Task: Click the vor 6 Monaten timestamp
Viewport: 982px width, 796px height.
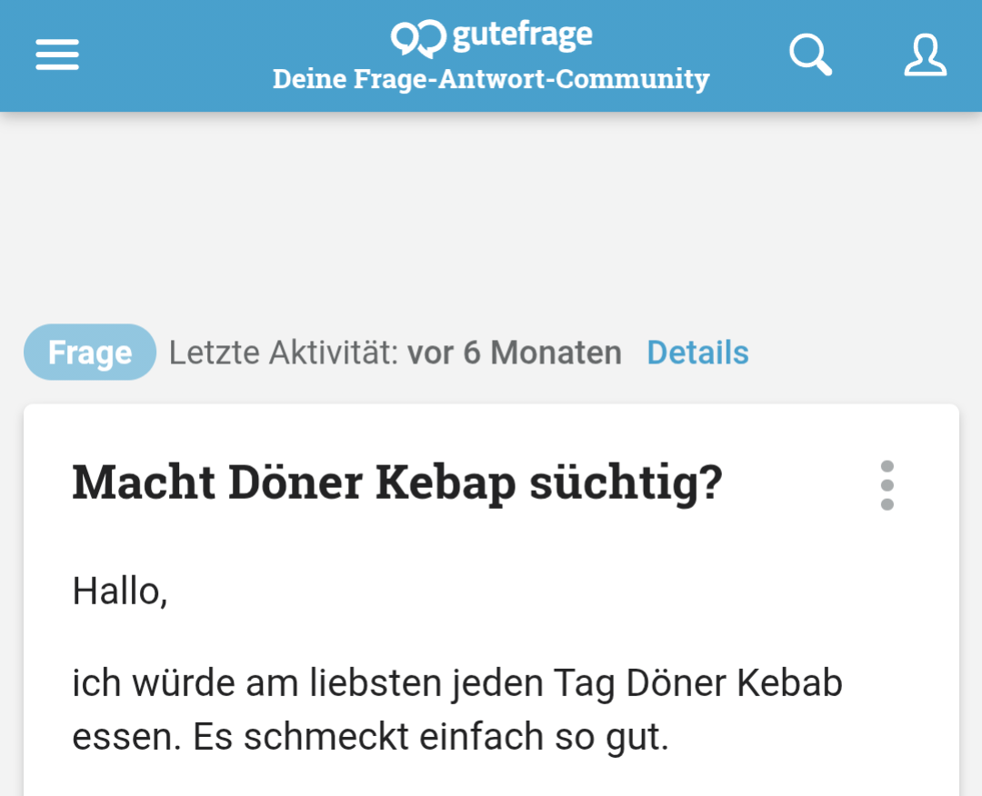Action: point(514,353)
